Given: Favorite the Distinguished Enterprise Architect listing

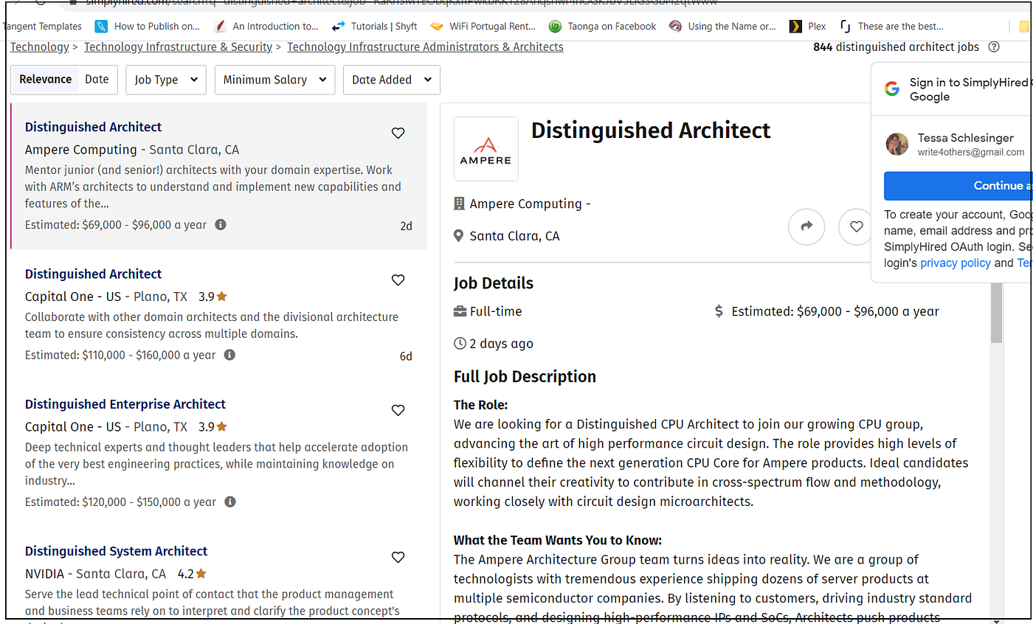Looking at the screenshot, I should tap(398, 411).
